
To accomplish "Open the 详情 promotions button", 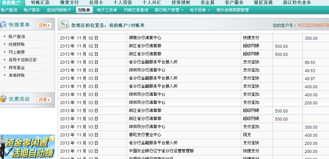I will pos(44,100).
